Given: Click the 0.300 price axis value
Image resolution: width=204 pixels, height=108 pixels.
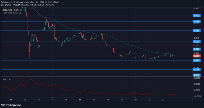Looking at the screenshot, I should pyautogui.click(x=197, y=53).
